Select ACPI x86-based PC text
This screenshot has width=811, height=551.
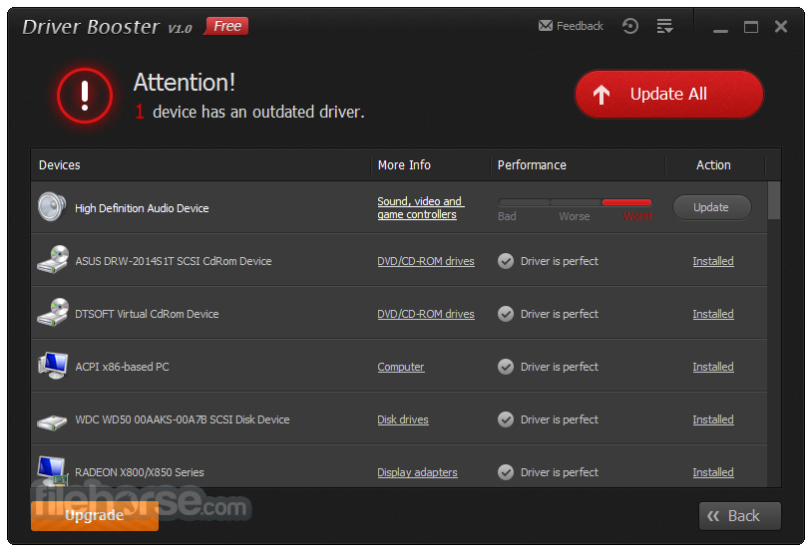122,367
